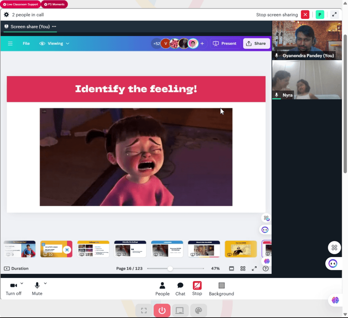
Task: Click the fullscreen brackets icon in bottom bar
Action: click(144, 310)
